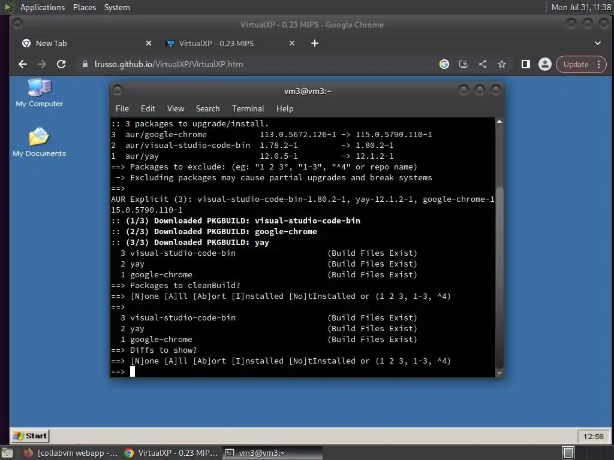Viewport: 614px width, 460px height.
Task: Open the terminal Search menu
Action: (x=207, y=109)
